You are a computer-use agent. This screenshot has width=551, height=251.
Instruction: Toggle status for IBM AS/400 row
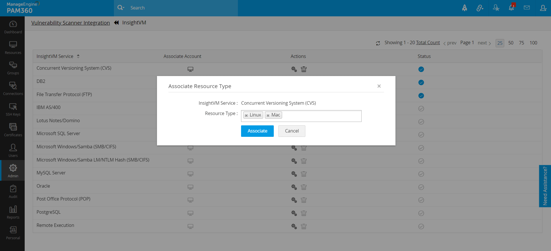(421, 109)
